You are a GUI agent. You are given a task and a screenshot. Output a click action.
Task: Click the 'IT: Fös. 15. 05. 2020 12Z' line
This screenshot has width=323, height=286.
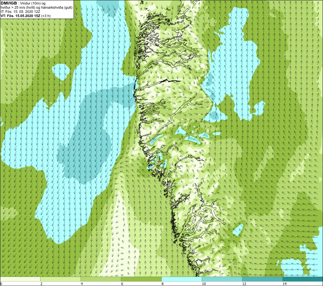(20, 12)
